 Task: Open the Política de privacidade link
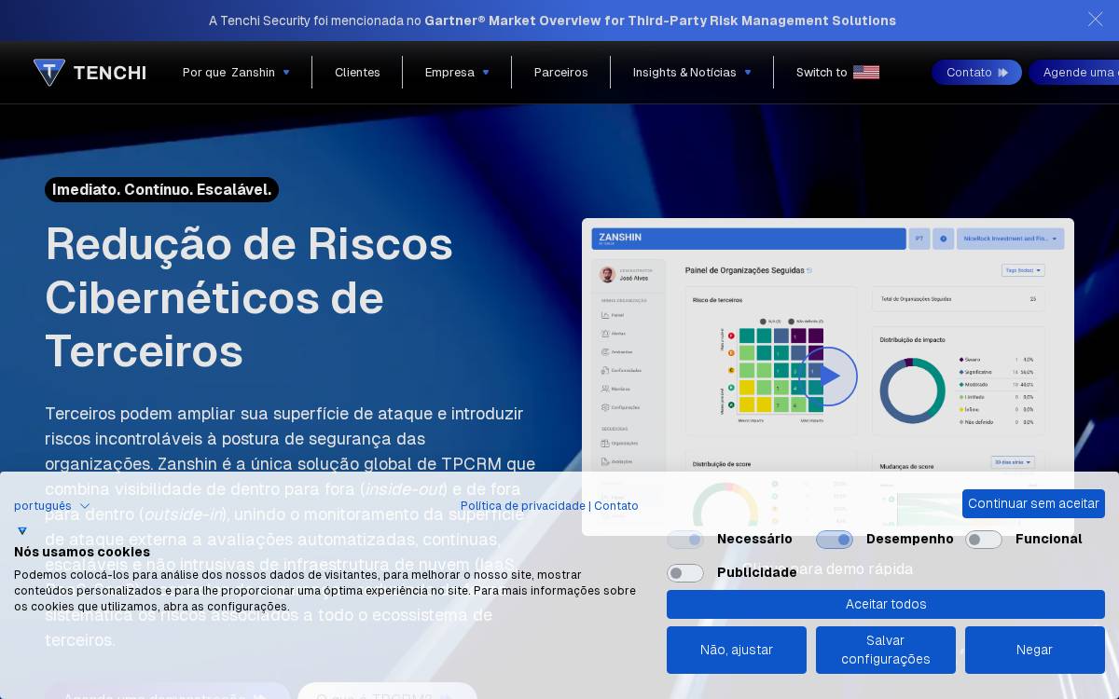coord(522,506)
